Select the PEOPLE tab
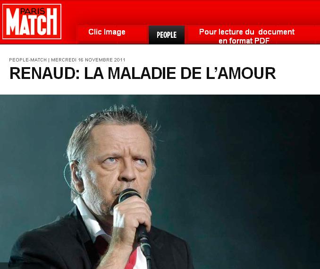The width and height of the screenshot is (320, 269). point(167,35)
